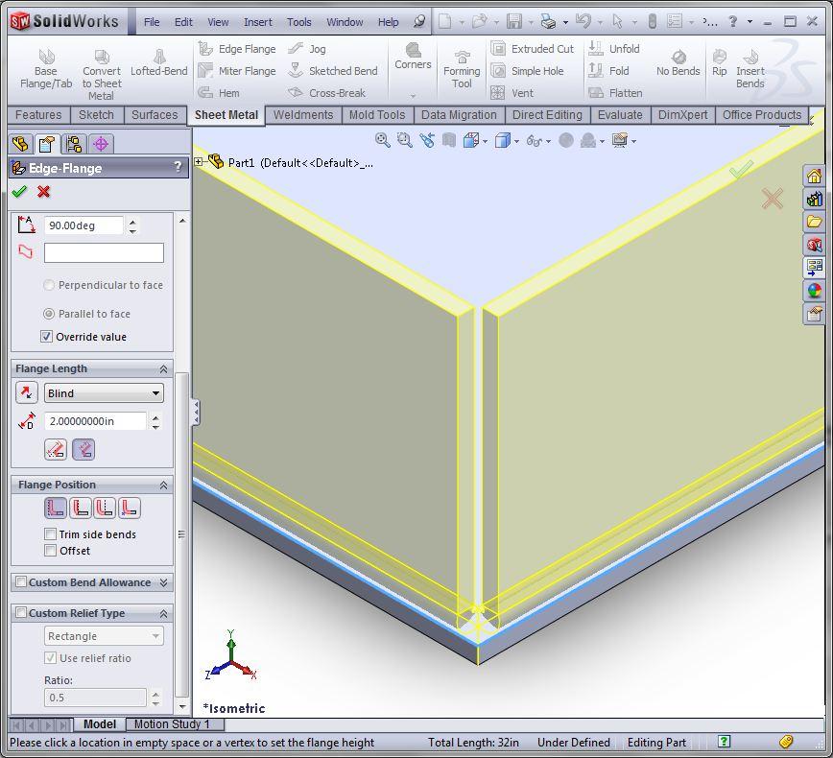The width and height of the screenshot is (833, 758).
Task: Choose Bend Outside flange position
Action: tap(105, 508)
